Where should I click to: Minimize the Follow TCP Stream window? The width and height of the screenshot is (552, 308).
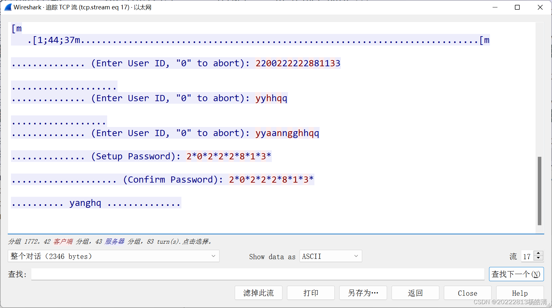pyautogui.click(x=495, y=7)
